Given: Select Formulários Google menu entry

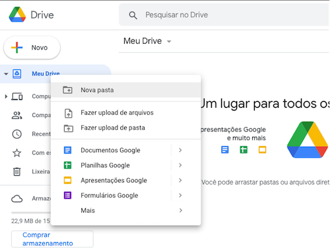Looking at the screenshot, I should 126,195.
